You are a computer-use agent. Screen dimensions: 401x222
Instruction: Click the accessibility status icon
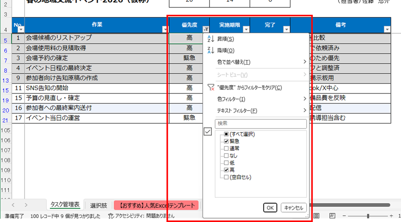[111, 216]
